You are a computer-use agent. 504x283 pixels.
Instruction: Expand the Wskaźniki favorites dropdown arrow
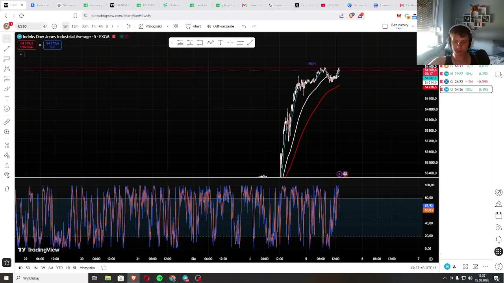click(x=167, y=26)
